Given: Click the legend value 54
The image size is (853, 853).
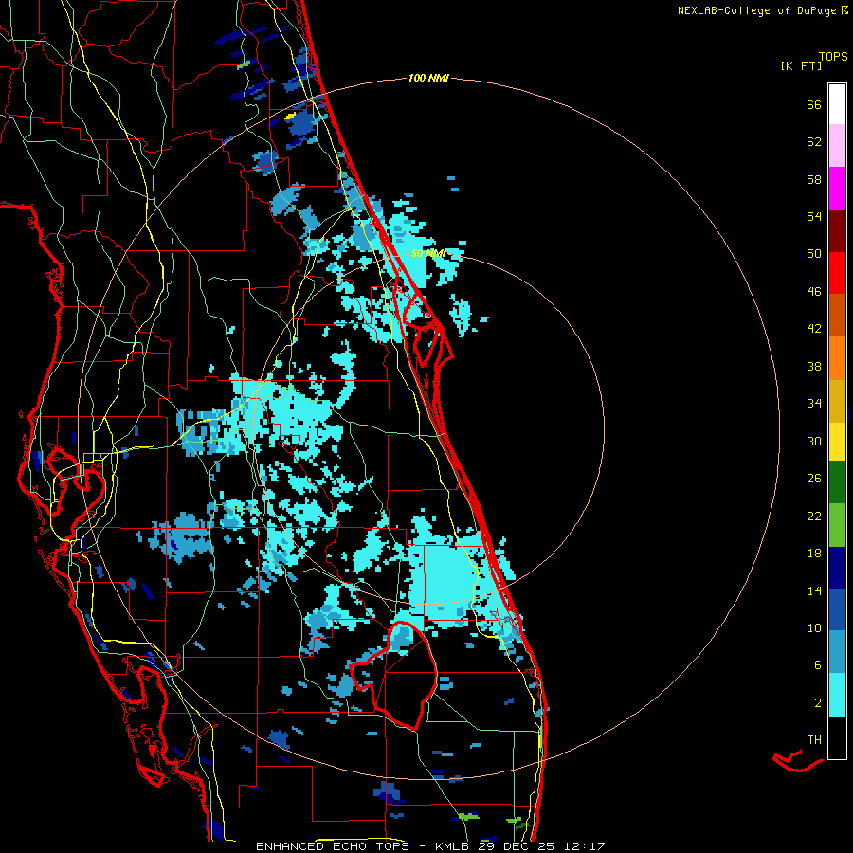Looking at the screenshot, I should (x=814, y=216).
